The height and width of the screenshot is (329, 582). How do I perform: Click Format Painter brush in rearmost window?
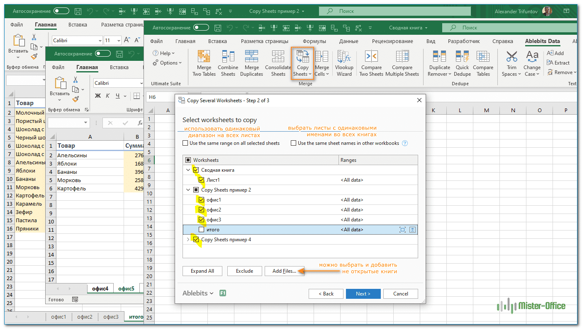(34, 56)
